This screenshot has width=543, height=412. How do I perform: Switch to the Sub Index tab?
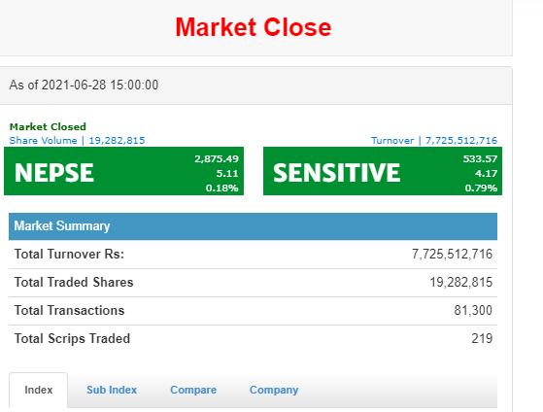112,390
